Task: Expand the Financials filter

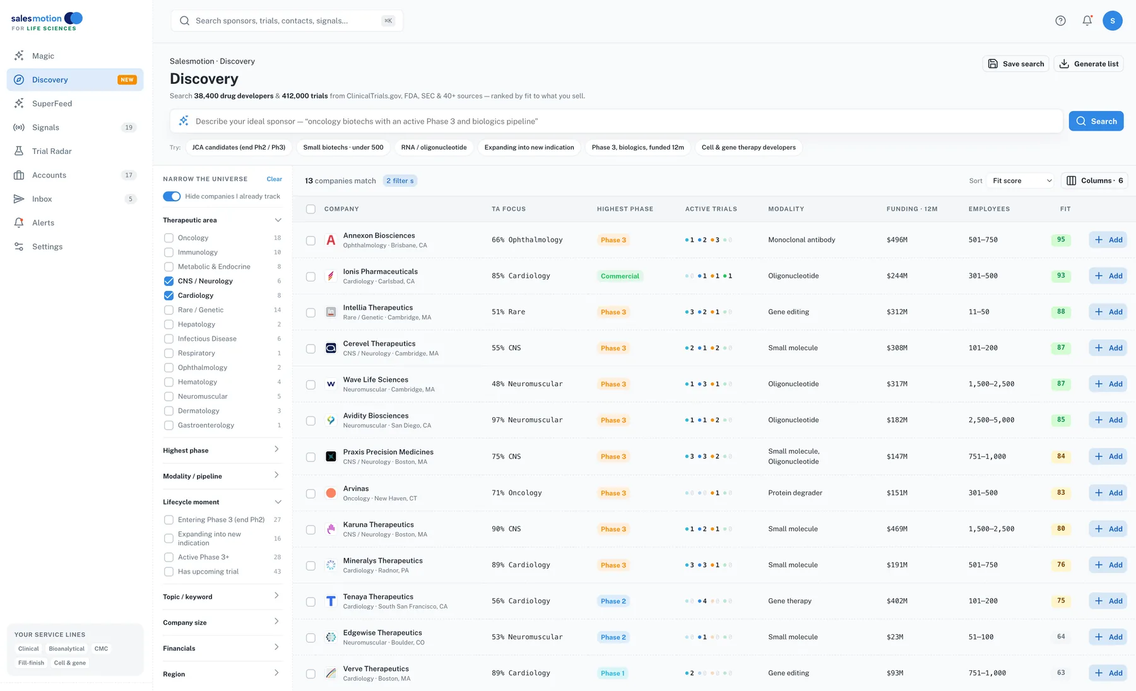Action: [276, 647]
